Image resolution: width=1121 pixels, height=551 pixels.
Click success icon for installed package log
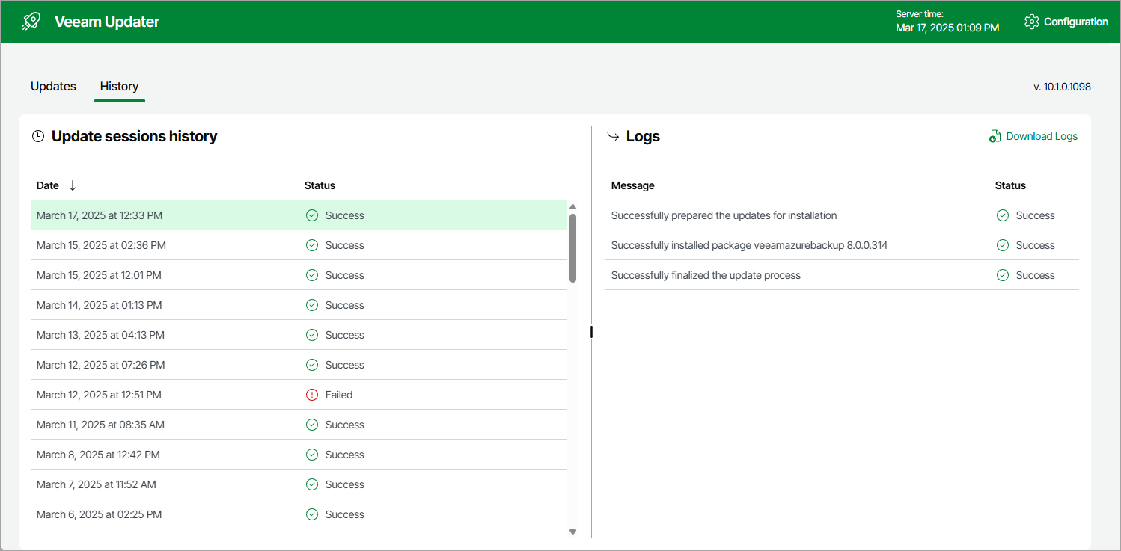pos(1003,245)
